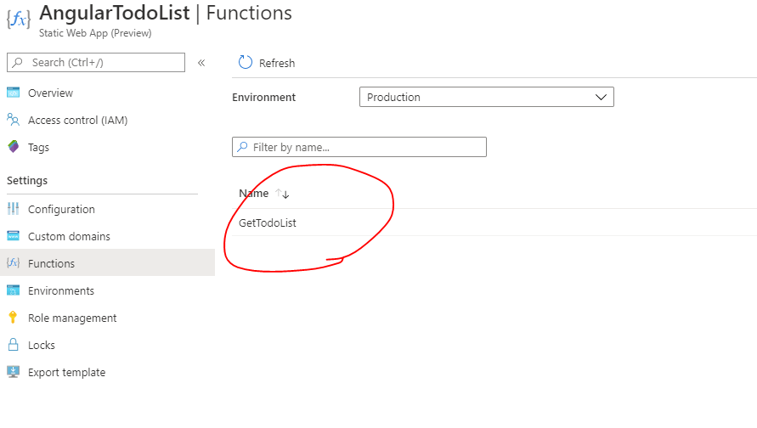The image size is (757, 428).
Task: Focus the Filter by name field
Action: pyautogui.click(x=365, y=147)
